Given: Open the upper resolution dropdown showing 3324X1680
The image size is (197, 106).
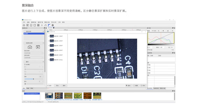Looking at the screenshot, I should 34,53.
